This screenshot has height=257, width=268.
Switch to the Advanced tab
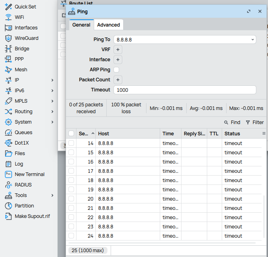(109, 25)
